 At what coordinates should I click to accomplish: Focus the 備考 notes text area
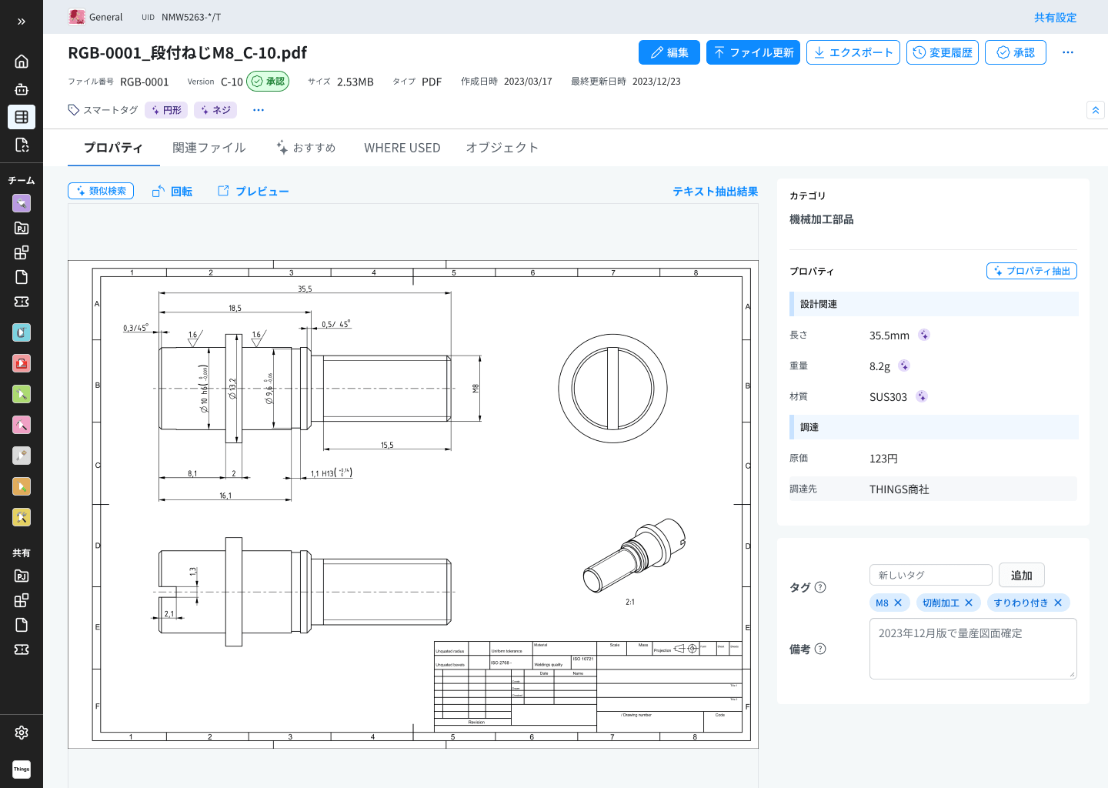coord(973,649)
